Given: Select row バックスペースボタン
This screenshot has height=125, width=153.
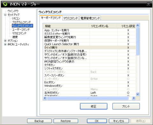Looking at the screenshot, I should 90,72.
